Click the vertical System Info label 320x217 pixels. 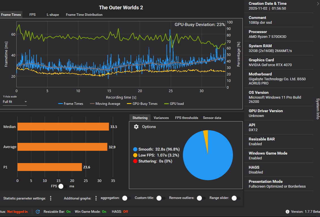(318, 108)
